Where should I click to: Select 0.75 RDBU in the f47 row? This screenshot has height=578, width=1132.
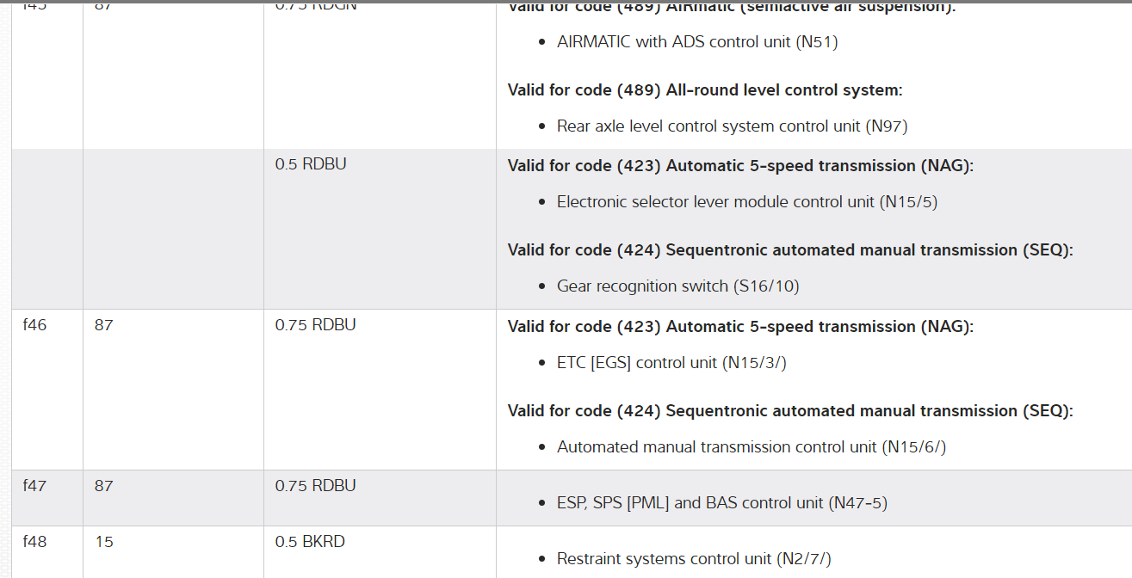coord(315,486)
